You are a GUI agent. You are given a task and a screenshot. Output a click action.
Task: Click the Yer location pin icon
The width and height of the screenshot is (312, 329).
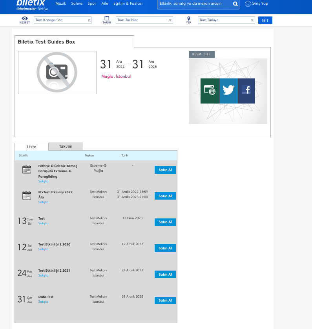click(188, 18)
